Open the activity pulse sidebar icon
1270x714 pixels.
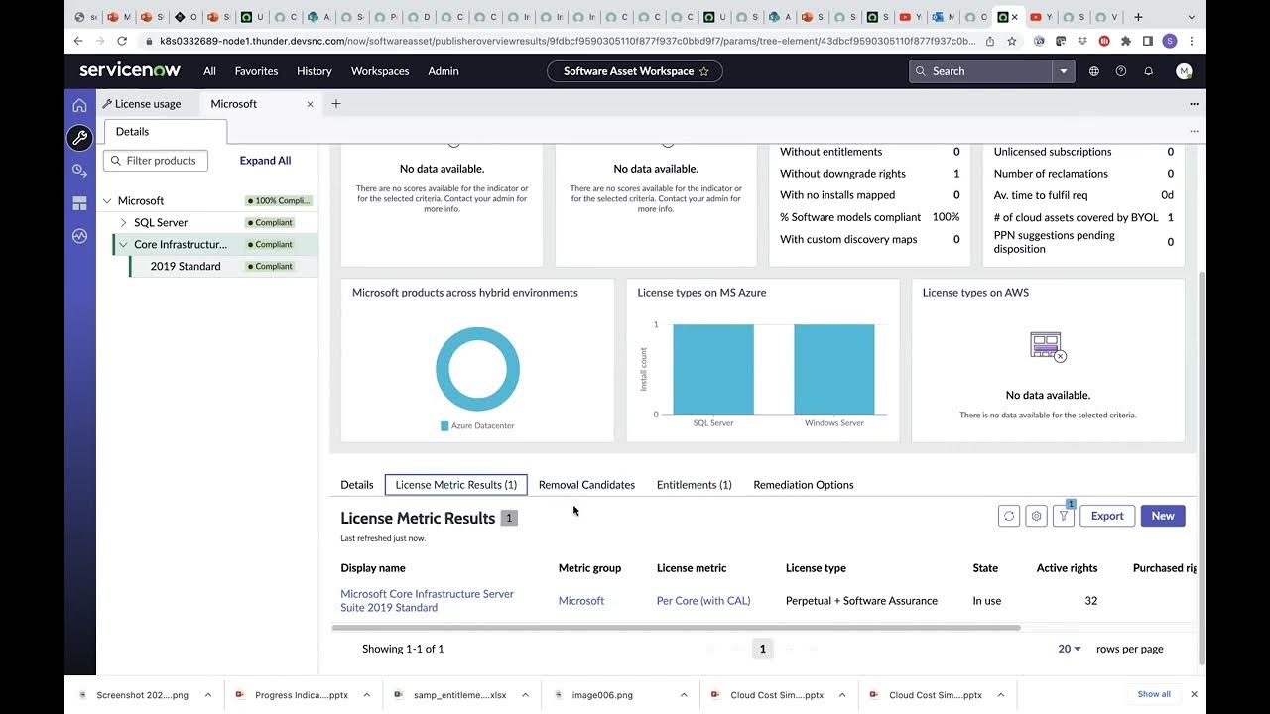[80, 236]
